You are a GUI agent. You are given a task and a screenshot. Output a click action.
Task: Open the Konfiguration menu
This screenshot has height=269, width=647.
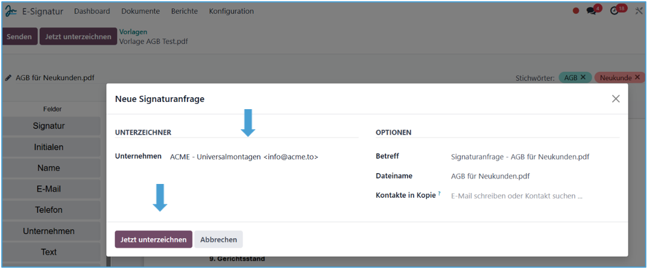[x=231, y=11]
